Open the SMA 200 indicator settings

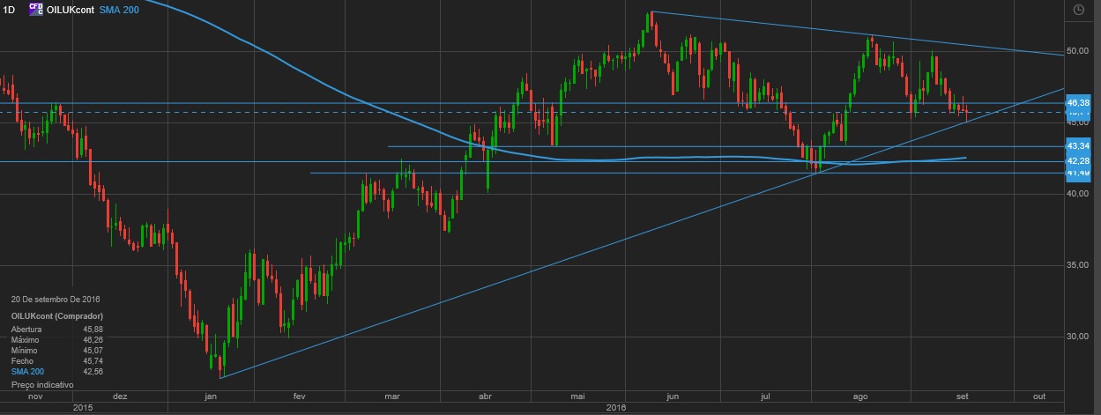[120, 9]
